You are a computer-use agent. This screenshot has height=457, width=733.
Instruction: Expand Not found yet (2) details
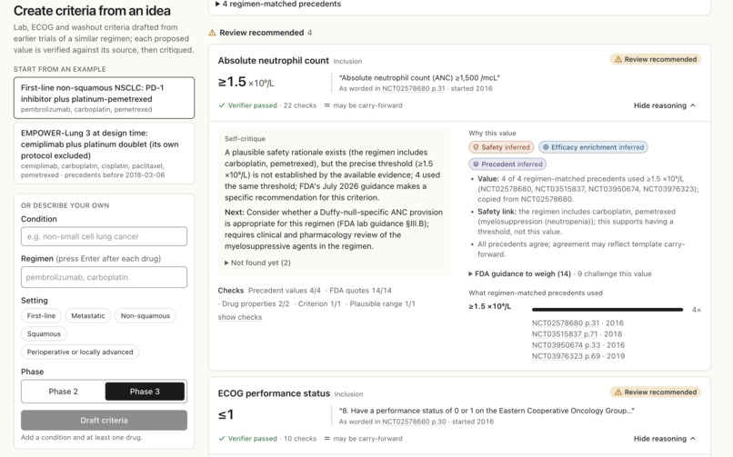click(x=257, y=263)
